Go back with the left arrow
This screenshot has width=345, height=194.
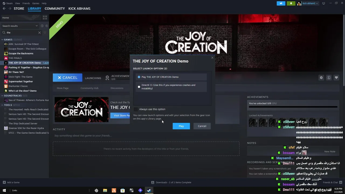click(x=4, y=8)
